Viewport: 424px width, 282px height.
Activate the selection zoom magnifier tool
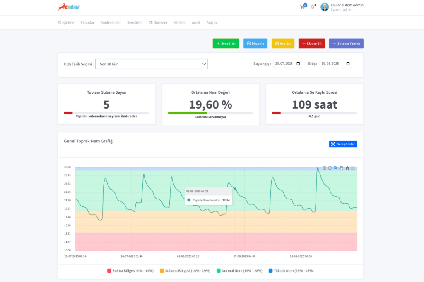click(x=336, y=168)
